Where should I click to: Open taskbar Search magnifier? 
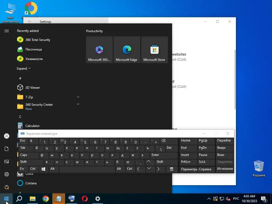[19, 199]
